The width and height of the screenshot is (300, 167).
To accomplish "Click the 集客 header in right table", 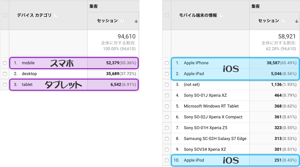I will (255, 6).
